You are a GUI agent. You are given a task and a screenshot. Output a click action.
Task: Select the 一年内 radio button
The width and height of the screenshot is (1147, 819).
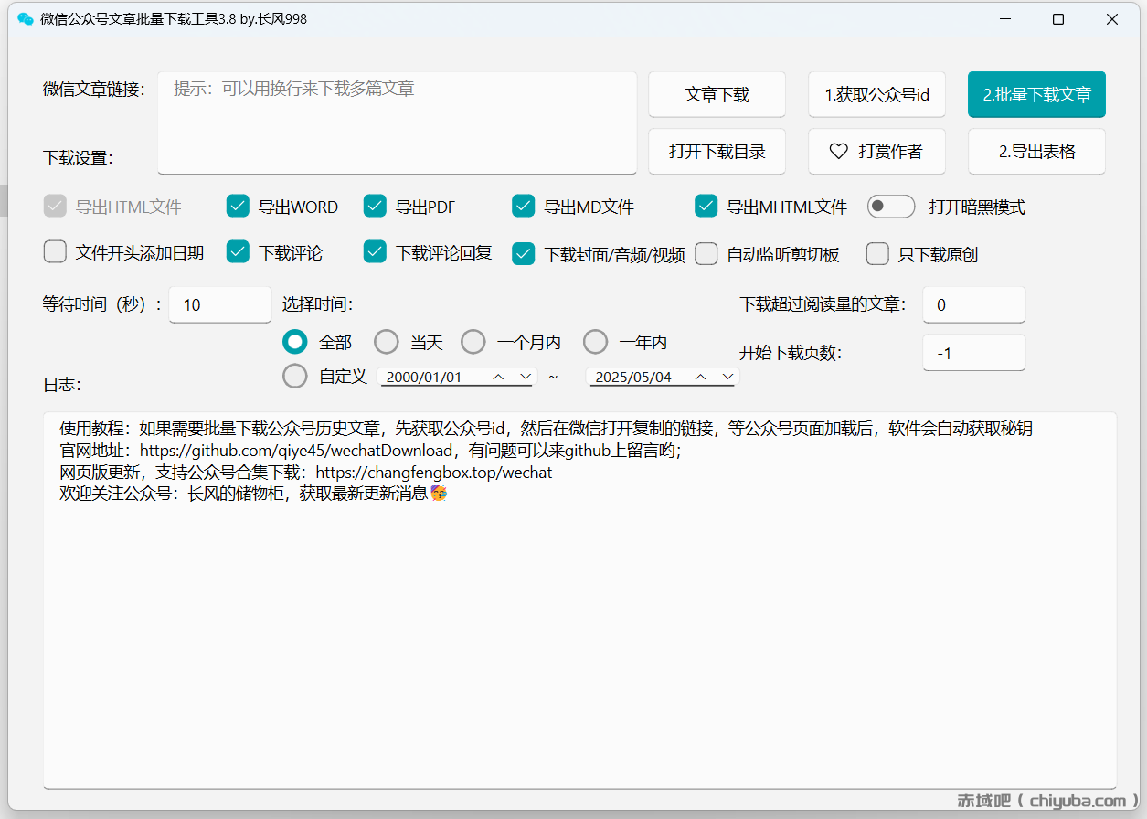[596, 342]
